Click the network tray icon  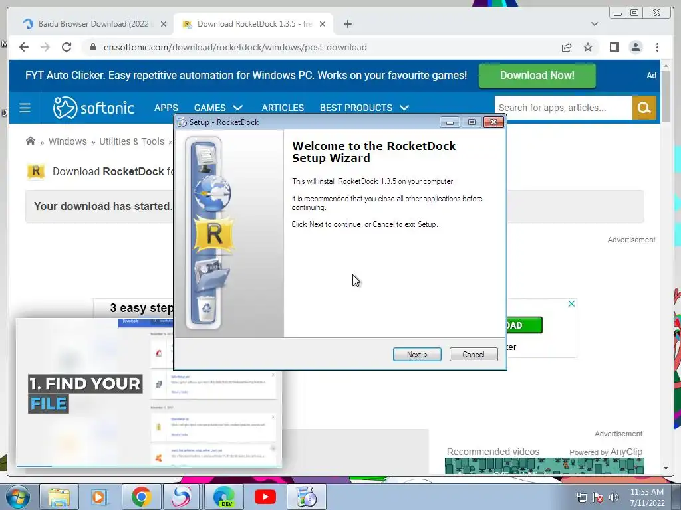tap(581, 497)
